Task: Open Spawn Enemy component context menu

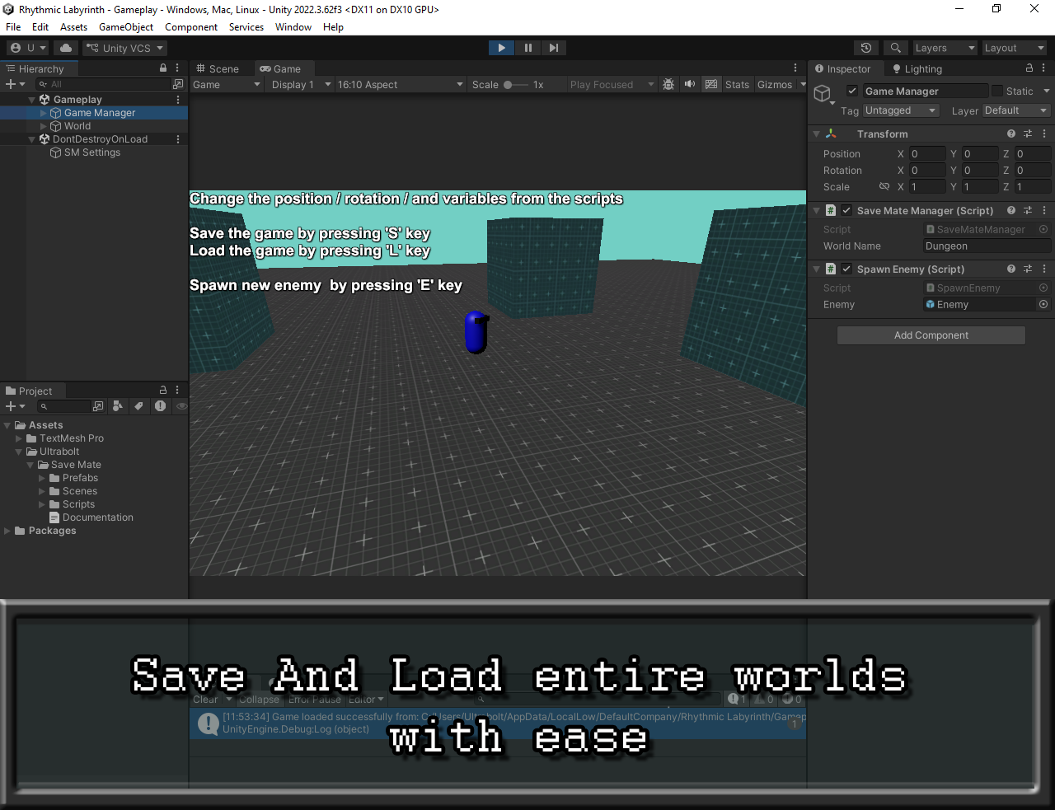Action: [1044, 269]
